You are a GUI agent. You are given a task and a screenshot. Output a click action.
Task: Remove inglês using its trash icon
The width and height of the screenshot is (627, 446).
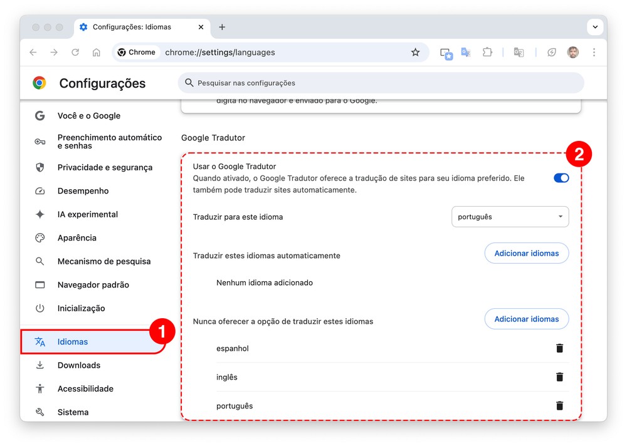pyautogui.click(x=559, y=377)
